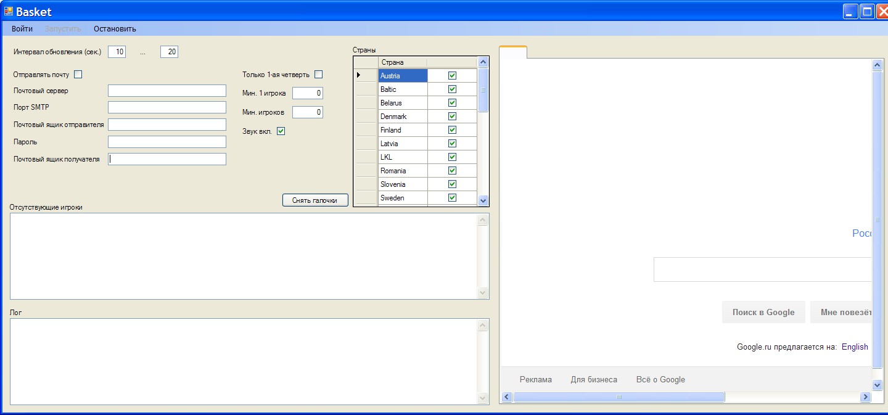Click the countries table scroll up arrow
Image resolution: width=888 pixels, height=415 pixels.
483,62
